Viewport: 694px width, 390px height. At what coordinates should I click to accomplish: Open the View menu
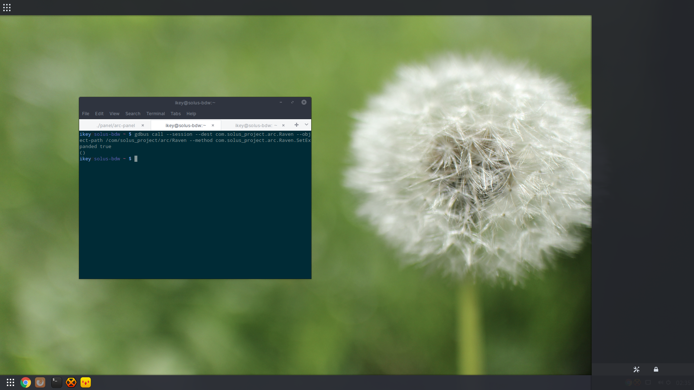pyautogui.click(x=115, y=113)
